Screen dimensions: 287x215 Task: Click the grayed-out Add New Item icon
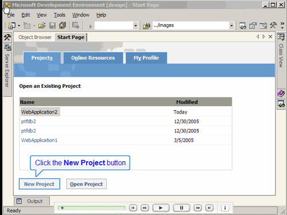coord(27,25)
